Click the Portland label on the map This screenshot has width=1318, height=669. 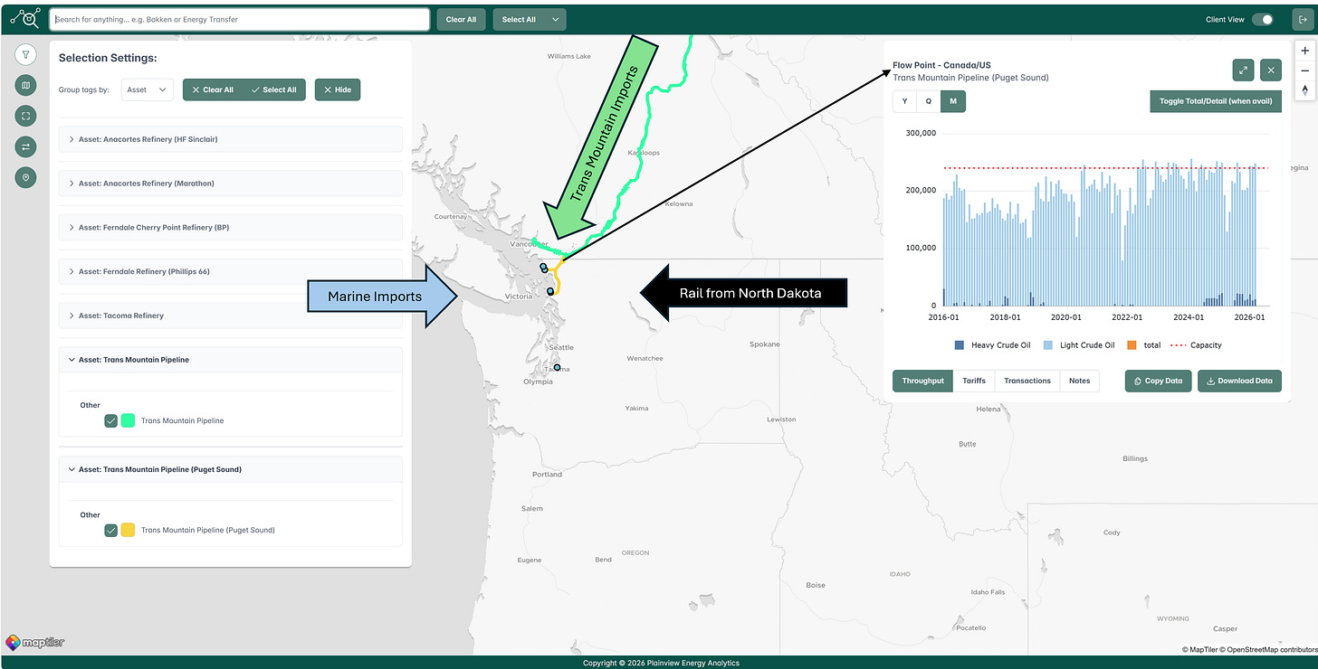548,474
